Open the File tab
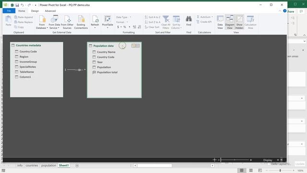 pyautogui.click(x=9, y=11)
